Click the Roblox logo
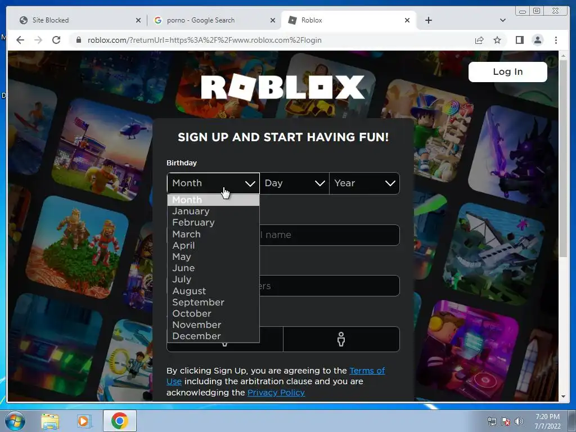Screen dimensions: 576x432 283,87
